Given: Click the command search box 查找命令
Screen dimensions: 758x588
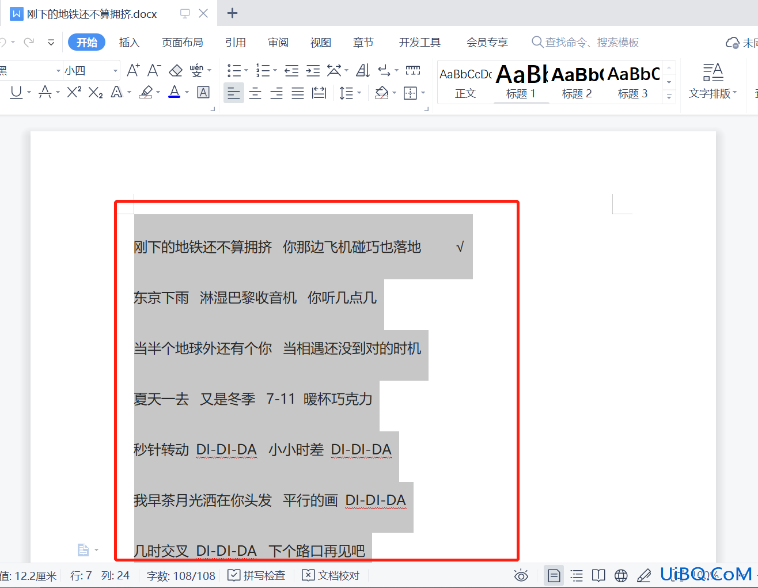Looking at the screenshot, I should [x=585, y=43].
